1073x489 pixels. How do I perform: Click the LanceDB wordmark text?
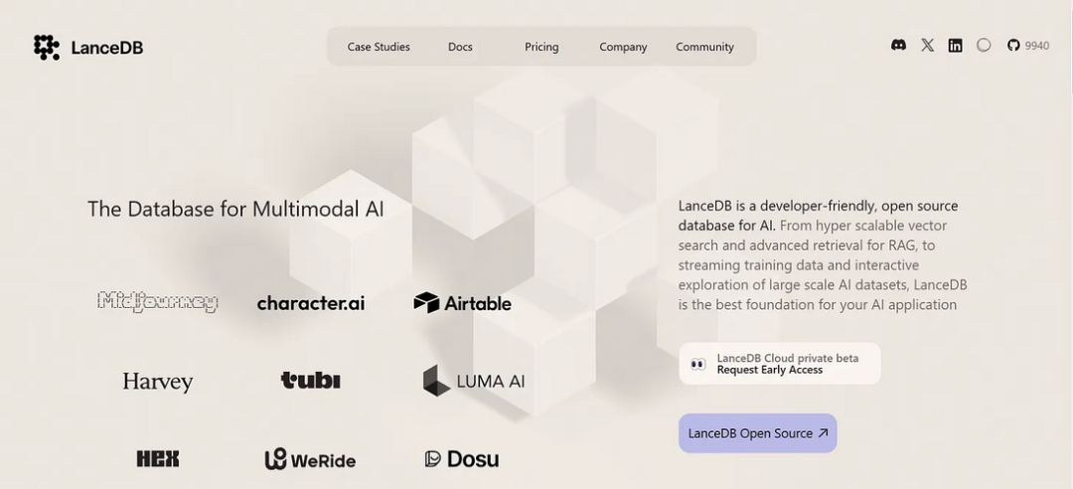tap(106, 48)
